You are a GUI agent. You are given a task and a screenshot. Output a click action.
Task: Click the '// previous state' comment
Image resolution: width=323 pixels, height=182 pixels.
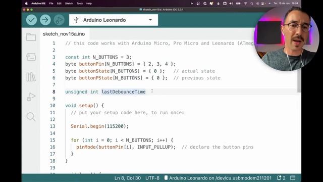click(197, 78)
